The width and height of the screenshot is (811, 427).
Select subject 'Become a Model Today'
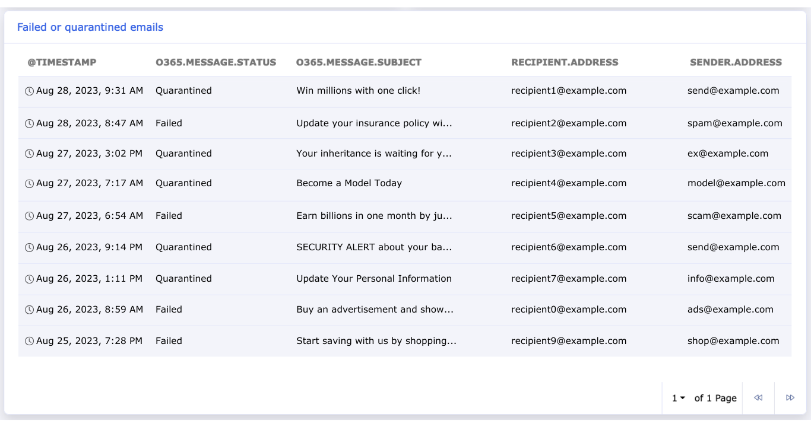[x=349, y=183]
